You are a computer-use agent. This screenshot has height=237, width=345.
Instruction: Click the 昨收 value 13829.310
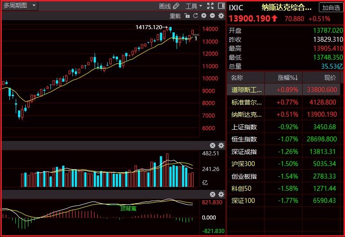[x=328, y=39]
